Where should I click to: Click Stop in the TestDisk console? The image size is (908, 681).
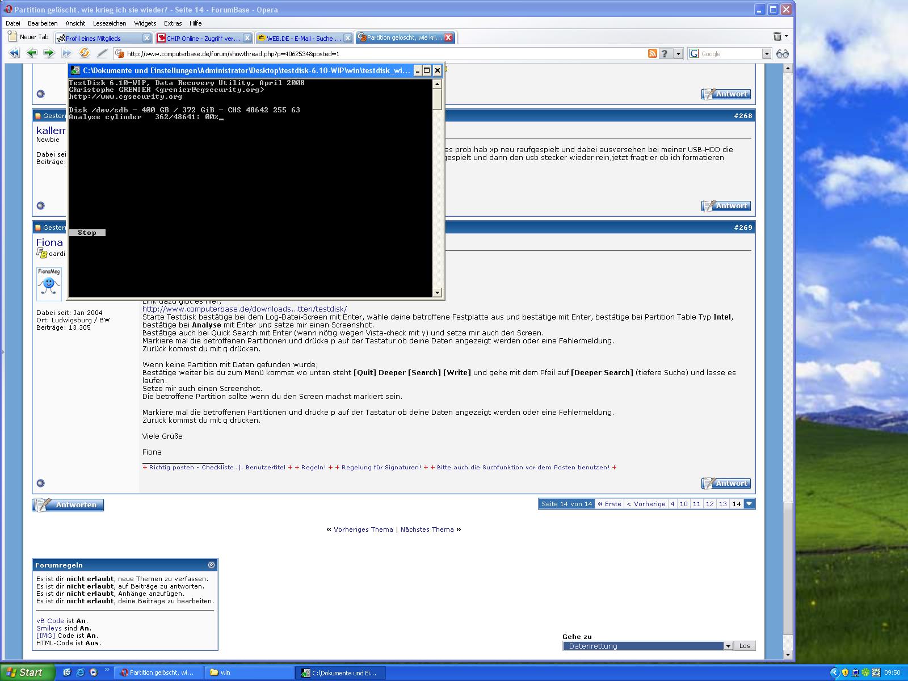(87, 233)
